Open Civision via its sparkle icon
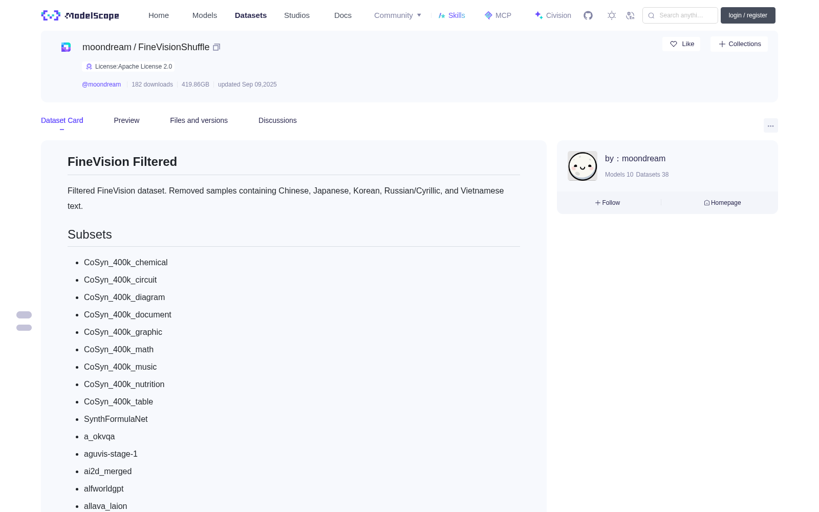This screenshot has height=512, width=819. (x=538, y=15)
